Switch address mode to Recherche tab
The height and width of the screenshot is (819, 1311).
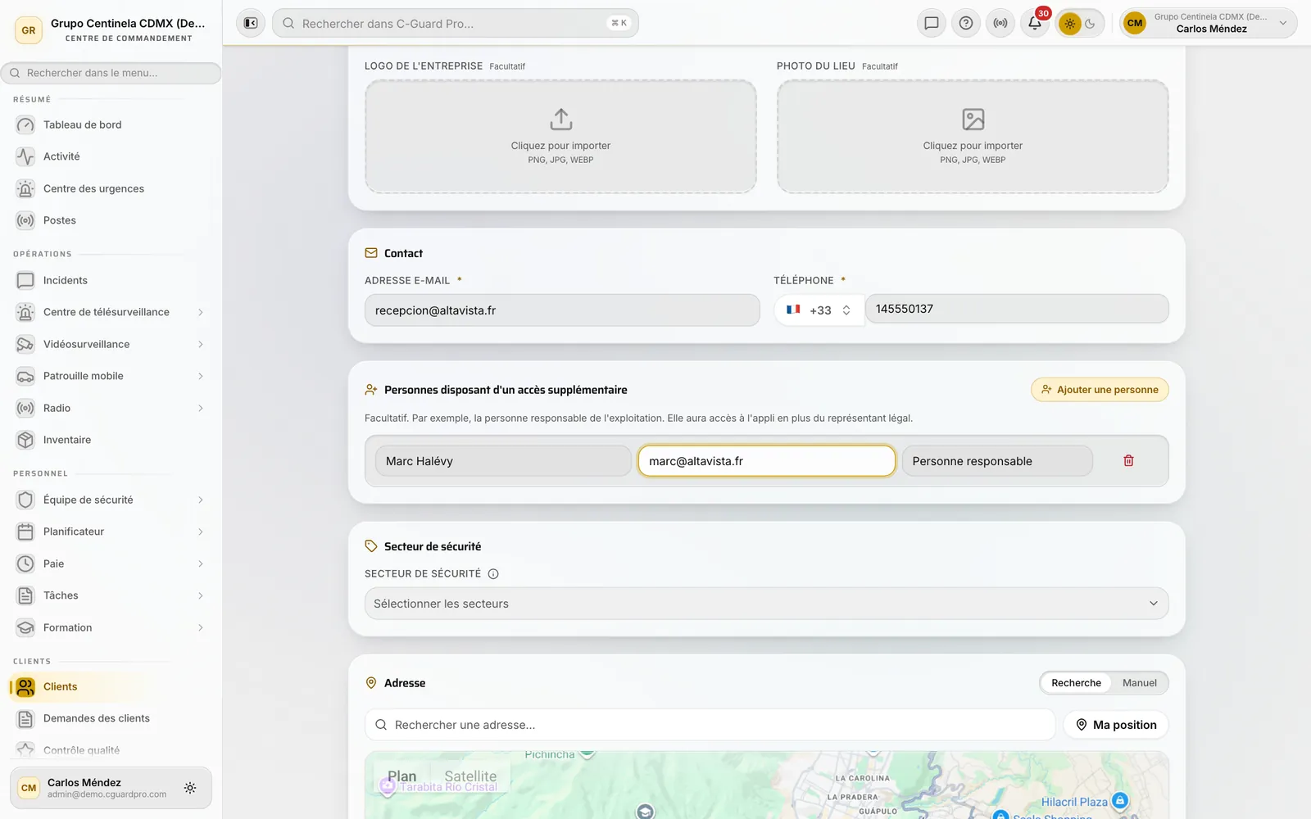(x=1076, y=683)
